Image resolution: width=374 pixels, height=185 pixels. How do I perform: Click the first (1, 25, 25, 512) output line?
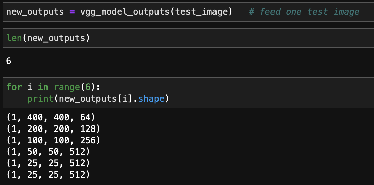pos(48,163)
